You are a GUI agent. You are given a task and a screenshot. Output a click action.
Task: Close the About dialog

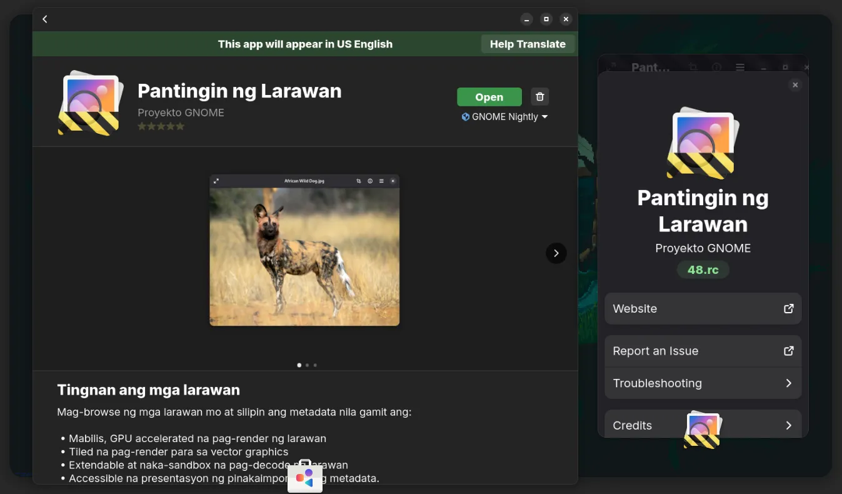(x=794, y=85)
